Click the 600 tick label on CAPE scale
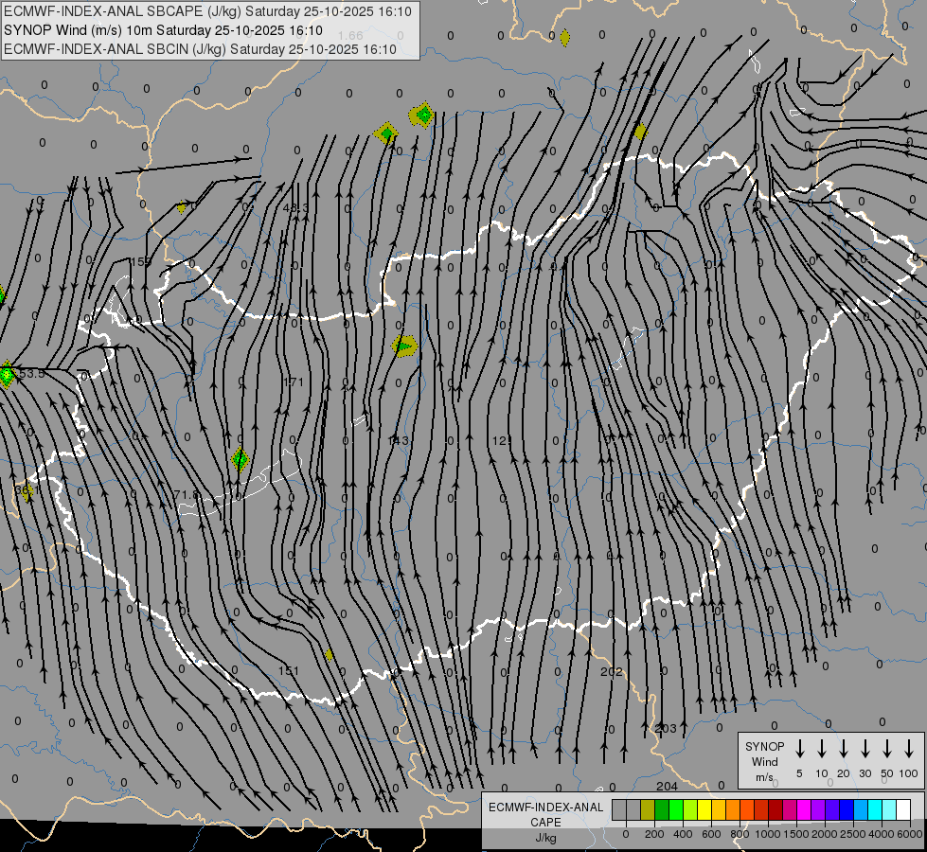Image resolution: width=927 pixels, height=852 pixels. pos(711,834)
